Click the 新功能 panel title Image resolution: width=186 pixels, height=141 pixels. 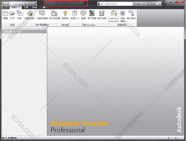point(65,25)
